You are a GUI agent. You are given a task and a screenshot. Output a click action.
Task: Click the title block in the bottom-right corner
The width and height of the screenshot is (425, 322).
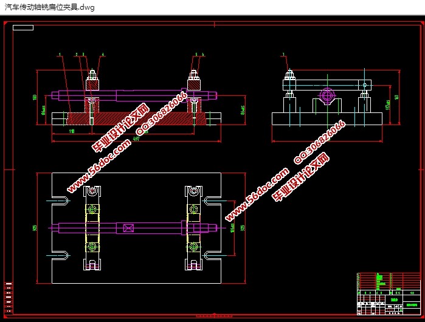(388, 294)
